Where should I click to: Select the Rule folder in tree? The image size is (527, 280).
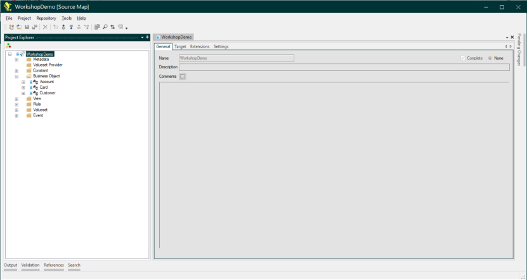(x=37, y=104)
